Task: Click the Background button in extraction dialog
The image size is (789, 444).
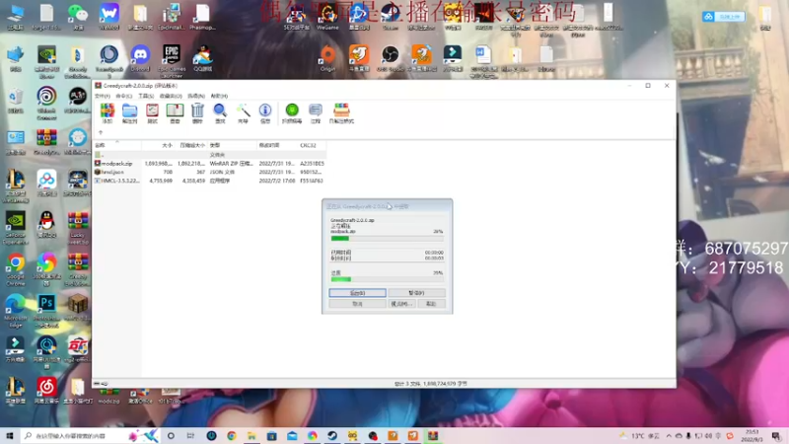Action: coord(357,293)
